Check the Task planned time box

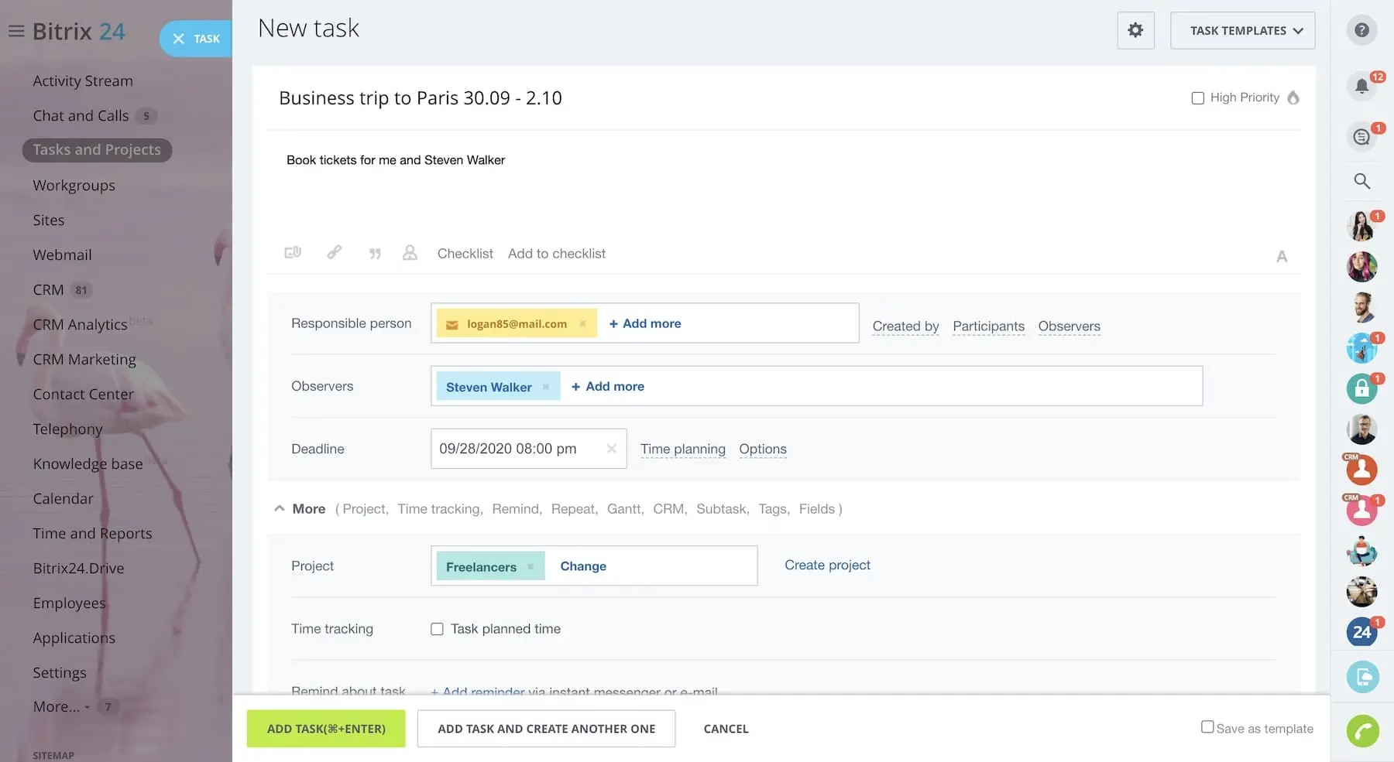(x=437, y=629)
